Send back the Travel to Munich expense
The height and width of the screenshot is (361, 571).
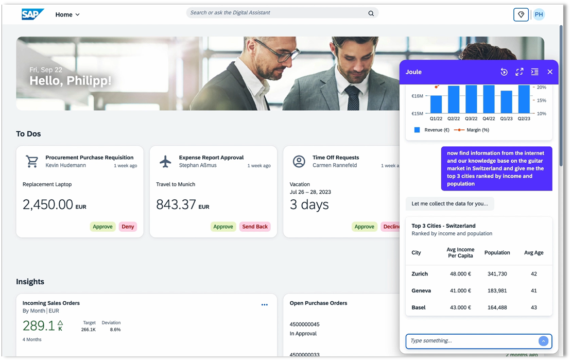[x=255, y=227]
